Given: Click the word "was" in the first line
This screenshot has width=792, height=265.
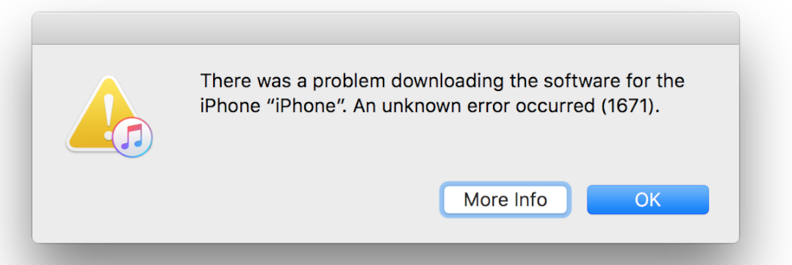Looking at the screenshot, I should tap(265, 82).
